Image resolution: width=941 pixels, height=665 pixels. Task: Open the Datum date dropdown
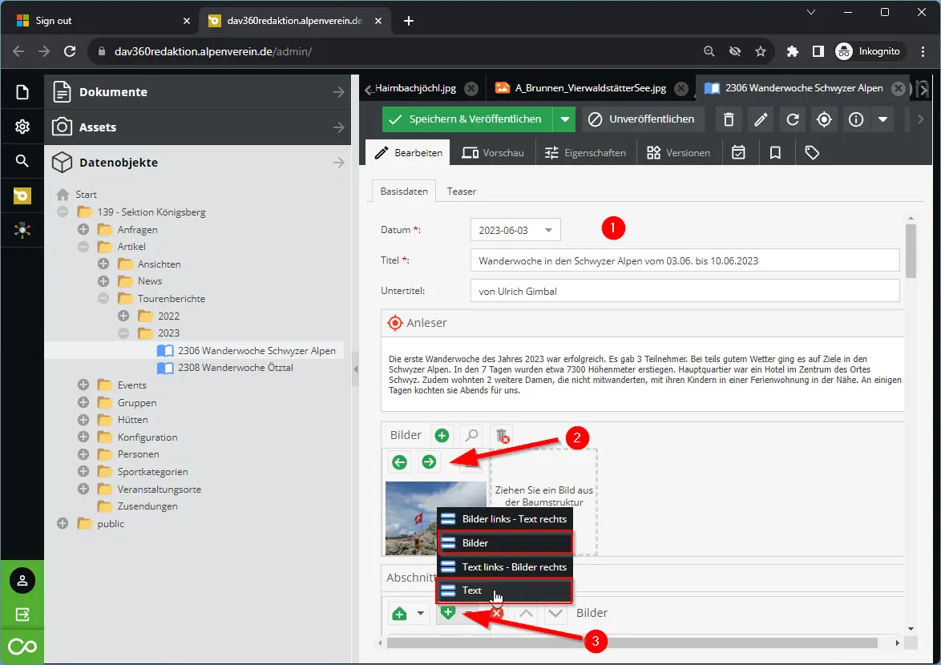[548, 230]
